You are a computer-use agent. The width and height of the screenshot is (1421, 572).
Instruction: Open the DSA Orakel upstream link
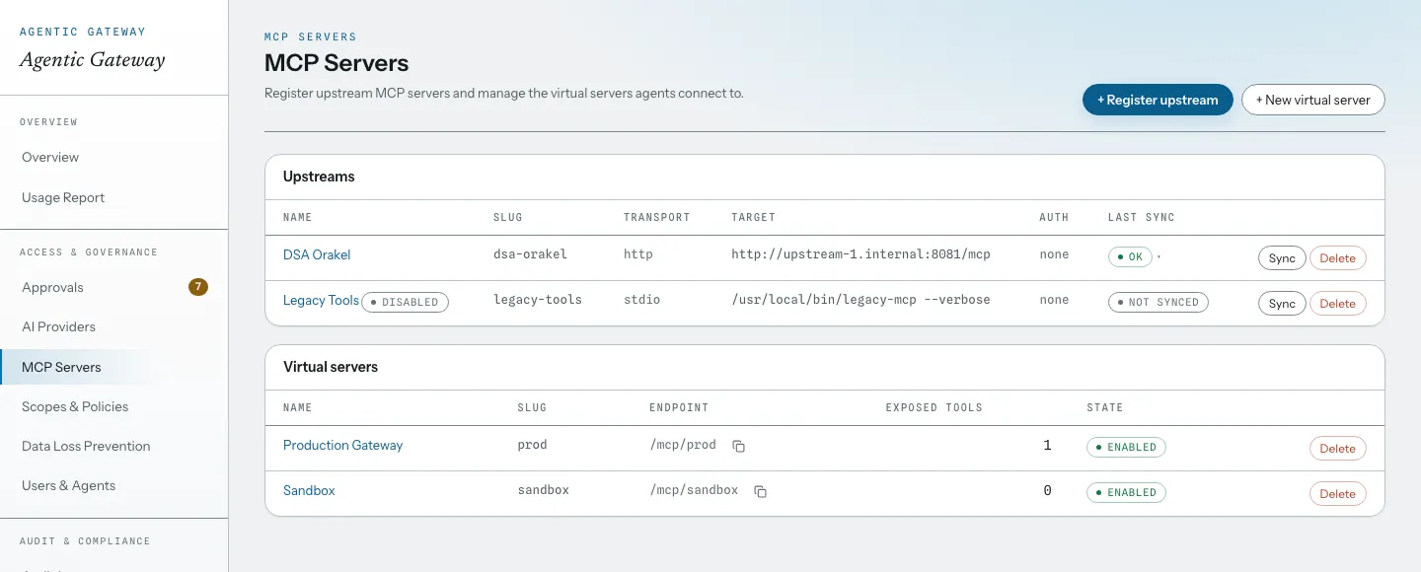point(317,254)
